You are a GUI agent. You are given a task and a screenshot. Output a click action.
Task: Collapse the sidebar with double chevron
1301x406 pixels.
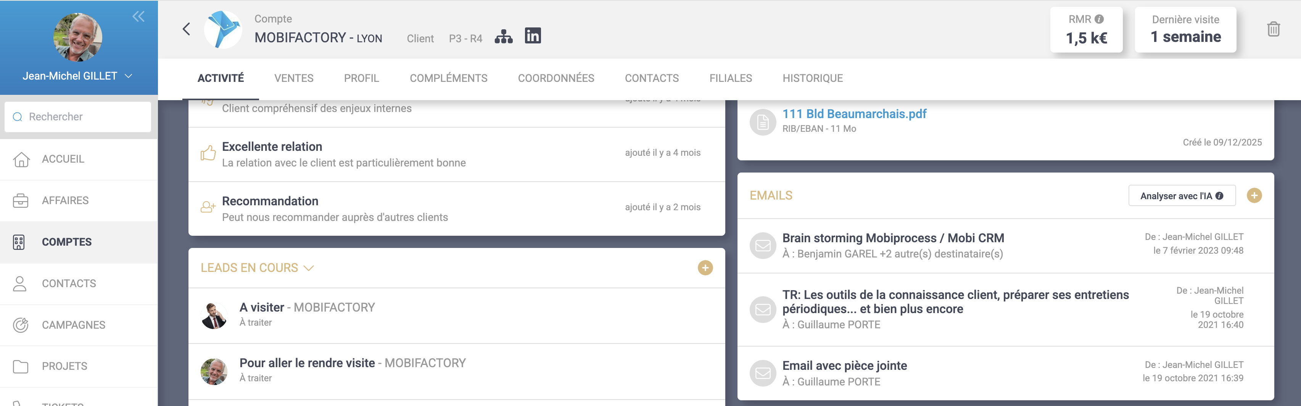point(138,17)
